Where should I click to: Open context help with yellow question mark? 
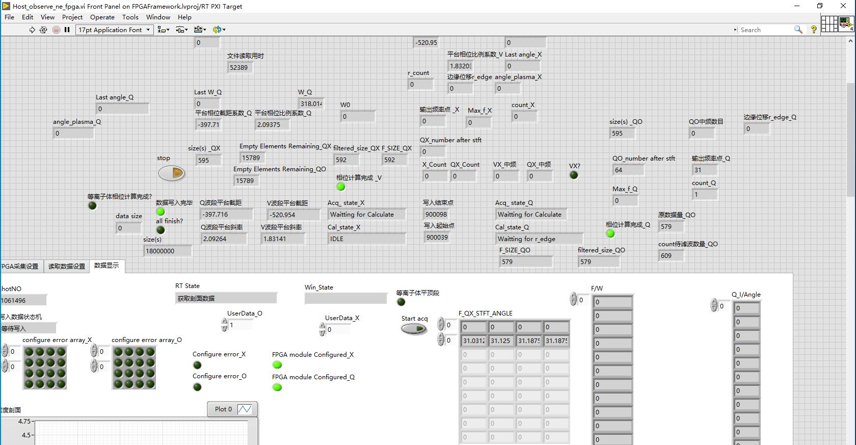pos(814,30)
